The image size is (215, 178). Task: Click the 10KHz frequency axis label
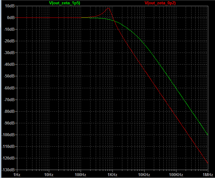coord(144,175)
